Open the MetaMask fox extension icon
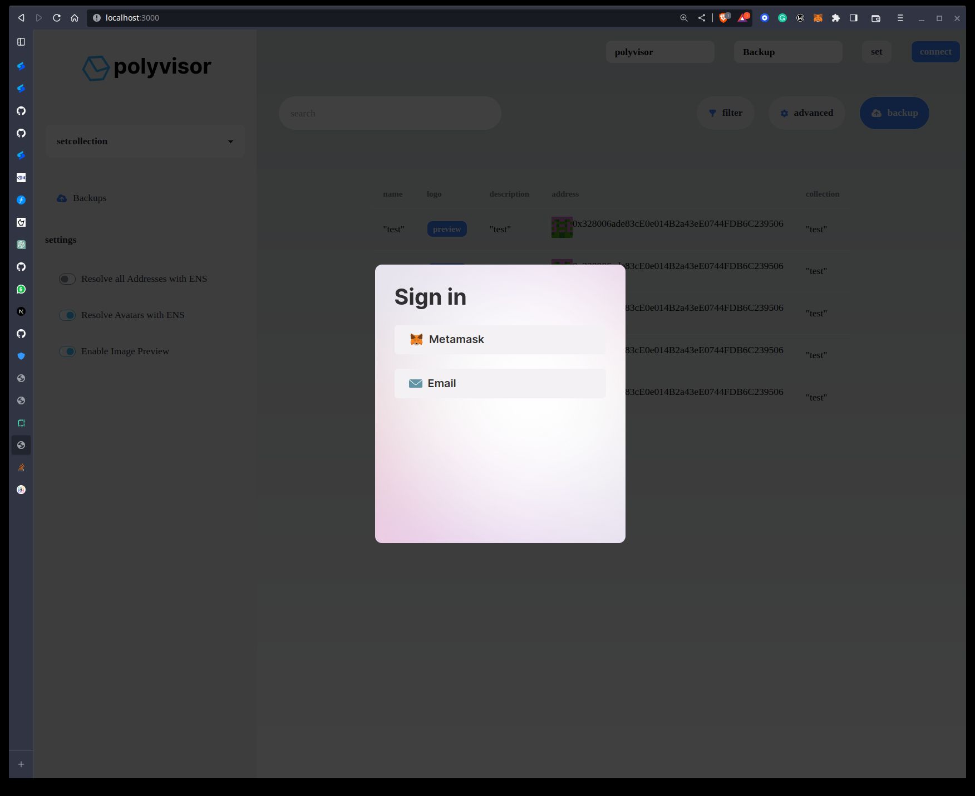The width and height of the screenshot is (975, 796). [818, 18]
